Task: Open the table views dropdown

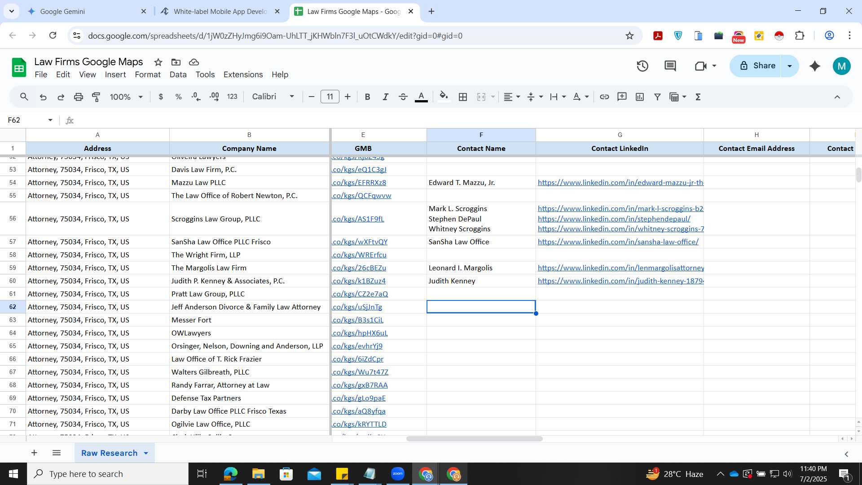Action: tap(677, 97)
